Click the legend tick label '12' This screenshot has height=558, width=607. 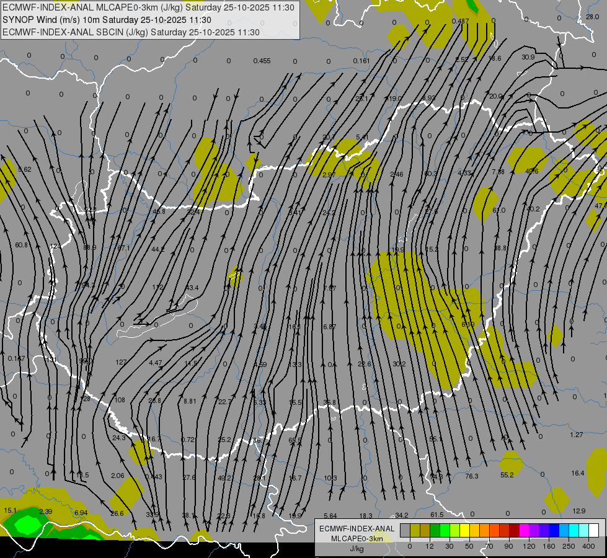pos(430,546)
